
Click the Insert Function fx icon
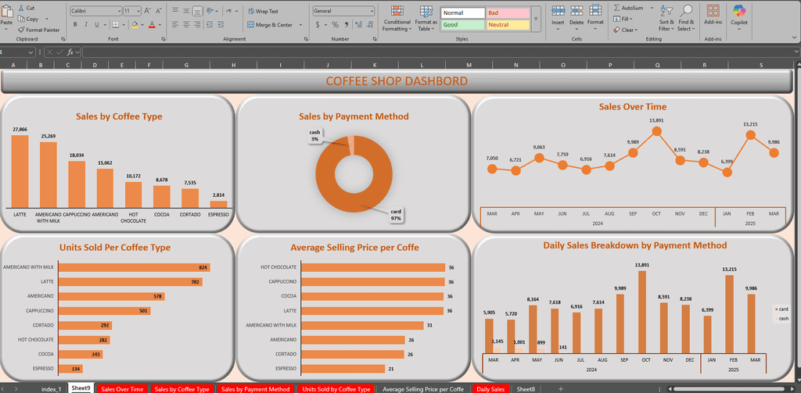click(x=70, y=52)
